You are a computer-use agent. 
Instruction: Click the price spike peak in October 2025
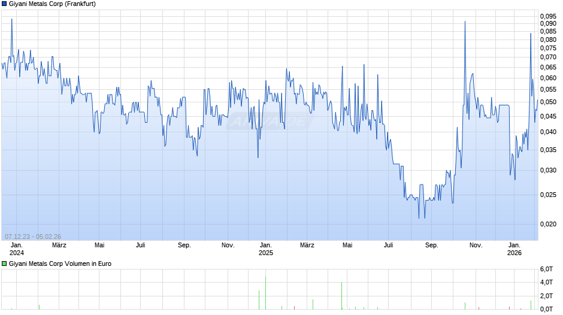(x=465, y=22)
